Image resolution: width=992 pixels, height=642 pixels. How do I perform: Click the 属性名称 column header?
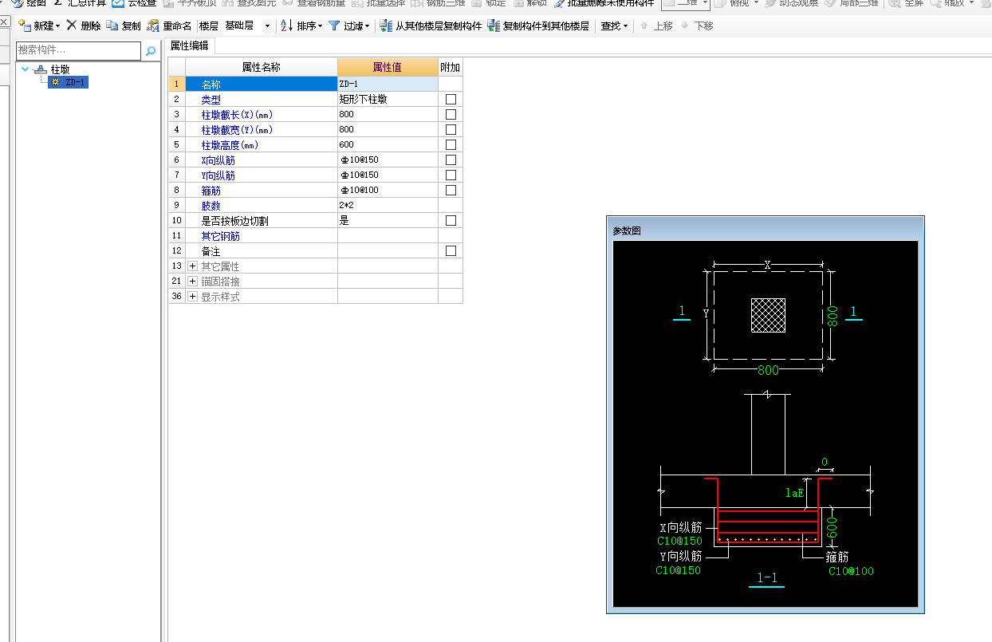[262, 67]
